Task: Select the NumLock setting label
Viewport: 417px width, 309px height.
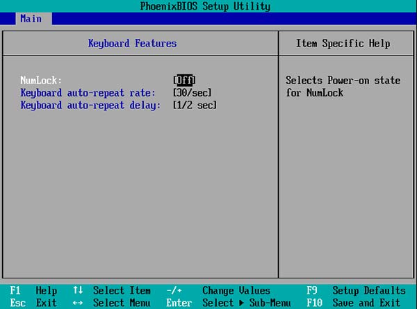Action: tap(41, 81)
